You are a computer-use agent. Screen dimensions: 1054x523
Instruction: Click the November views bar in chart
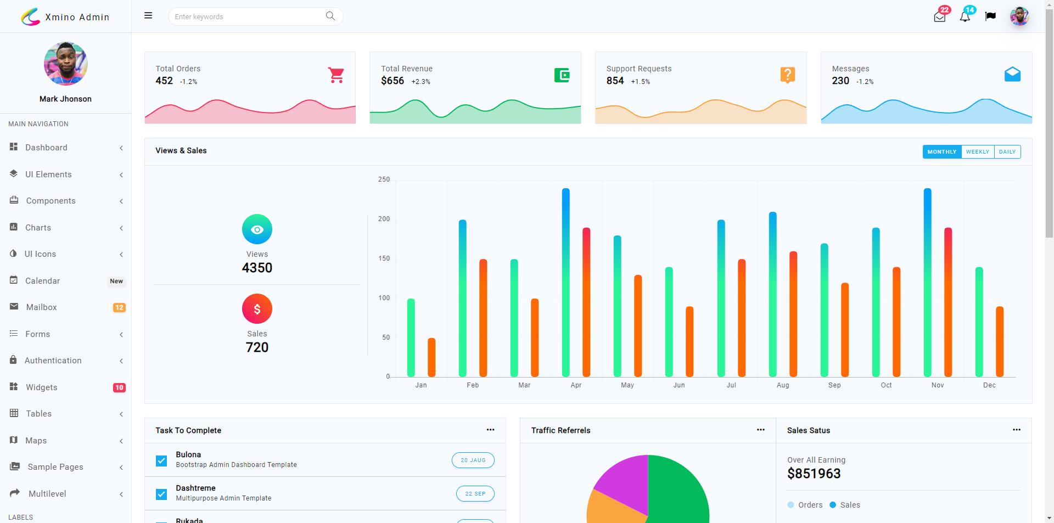[928, 283]
